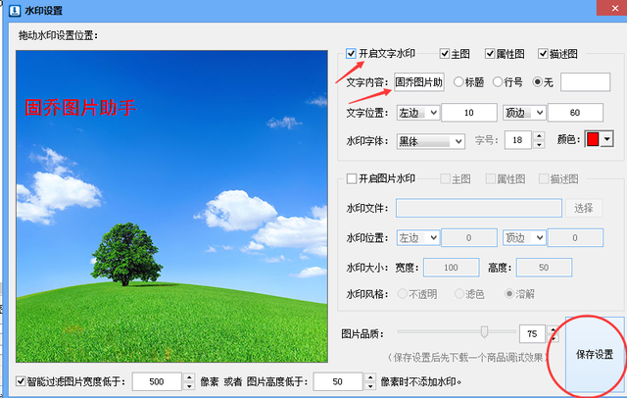Click the height threshold field showing 50
627x398 pixels.
[338, 381]
